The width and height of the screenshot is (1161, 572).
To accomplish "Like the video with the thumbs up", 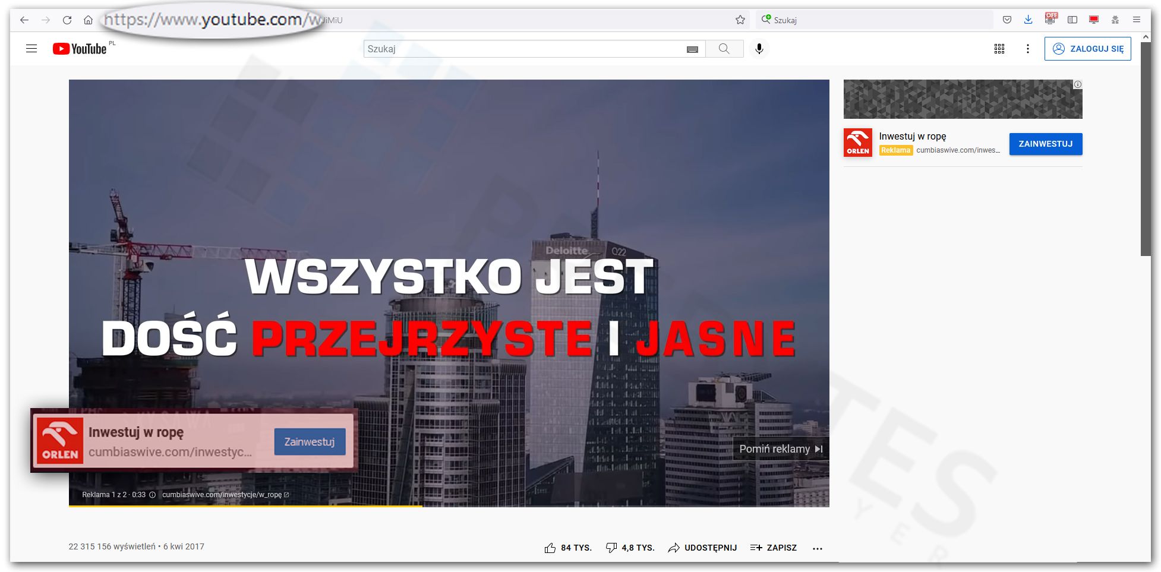I will pyautogui.click(x=550, y=547).
